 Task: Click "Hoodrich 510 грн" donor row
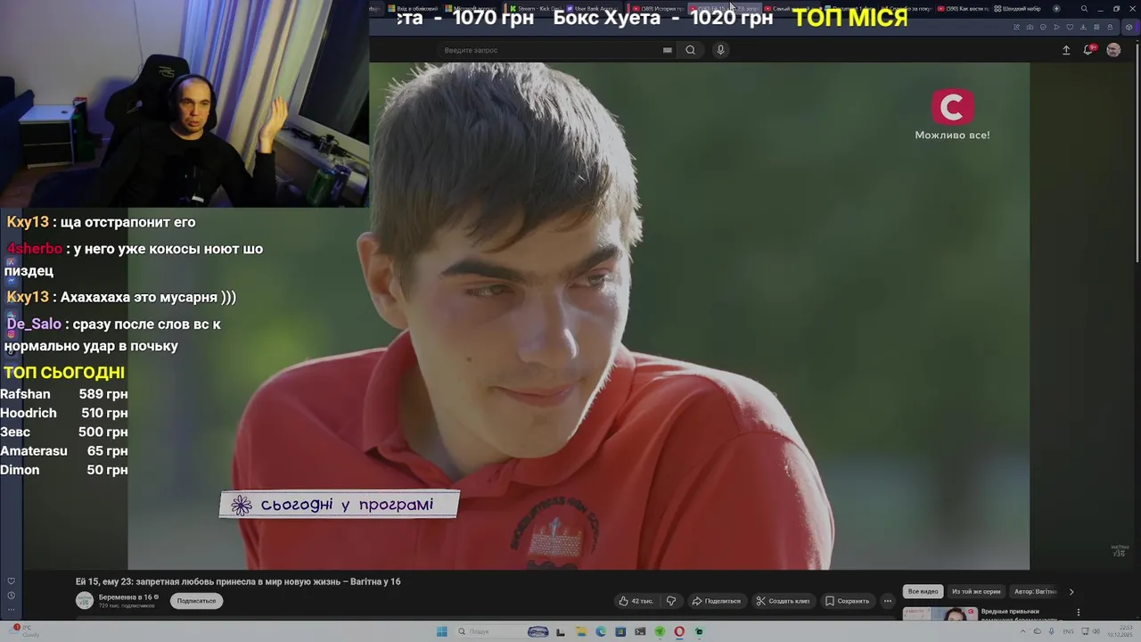click(64, 413)
